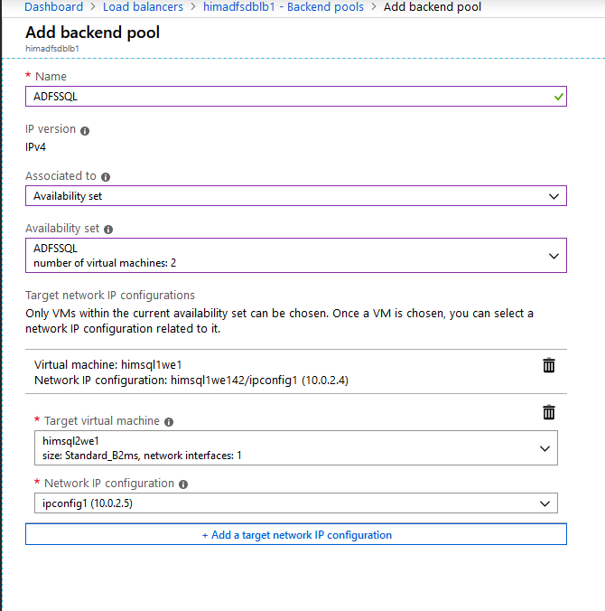This screenshot has width=605, height=611.
Task: Show info tooltip for IP version
Action: (x=85, y=131)
